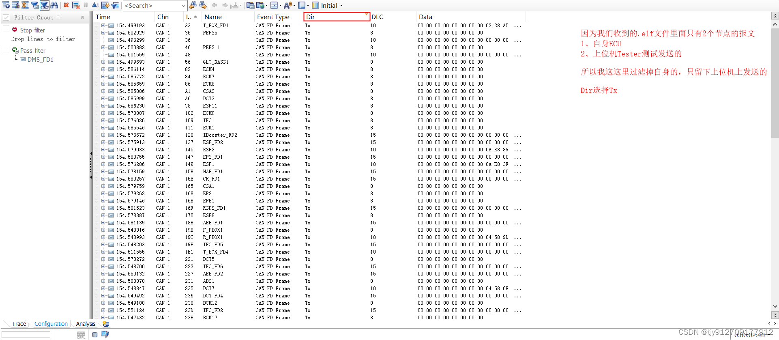Expand the ESP_FD2 message row
779x340 pixels.
click(103, 142)
